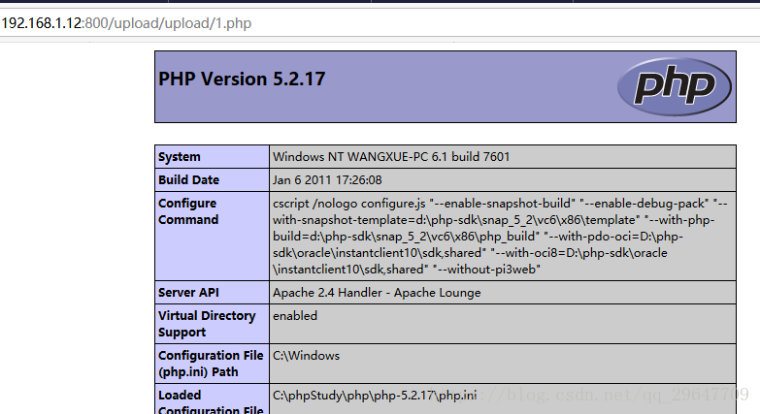Click the "System" row label
This screenshot has height=414, width=760.
tap(179, 157)
